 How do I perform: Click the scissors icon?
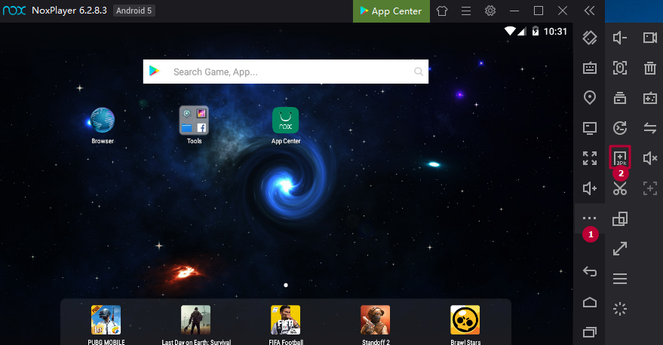click(x=620, y=188)
